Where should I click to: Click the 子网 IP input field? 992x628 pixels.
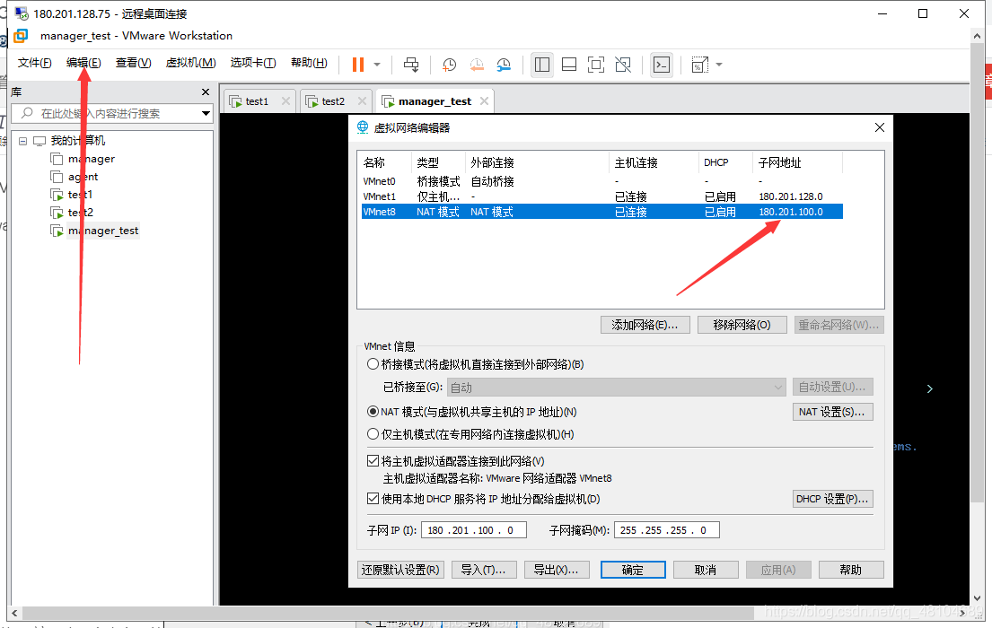[x=473, y=530]
